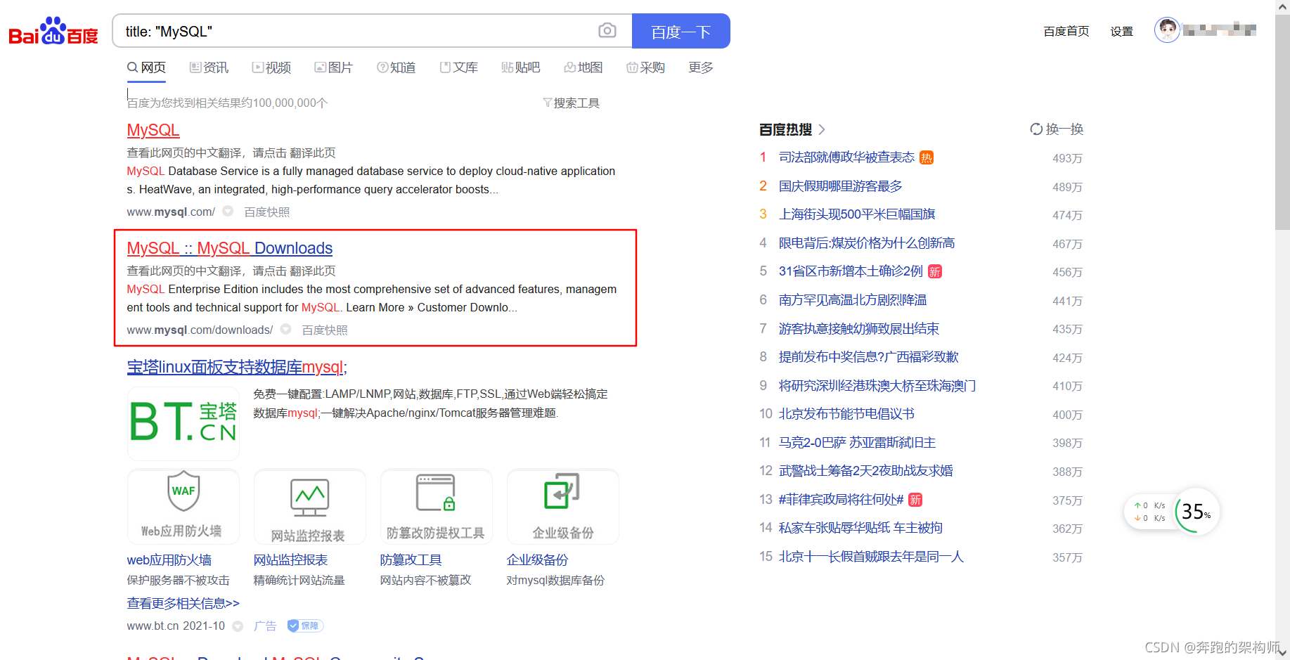Open hot search 将研究深圳经港珠澳大桥至珠海澳门
This screenshot has height=660, width=1290.
[x=877, y=386]
